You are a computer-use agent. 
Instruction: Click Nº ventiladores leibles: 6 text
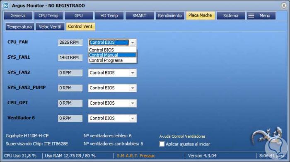pyautogui.click(x=107, y=136)
